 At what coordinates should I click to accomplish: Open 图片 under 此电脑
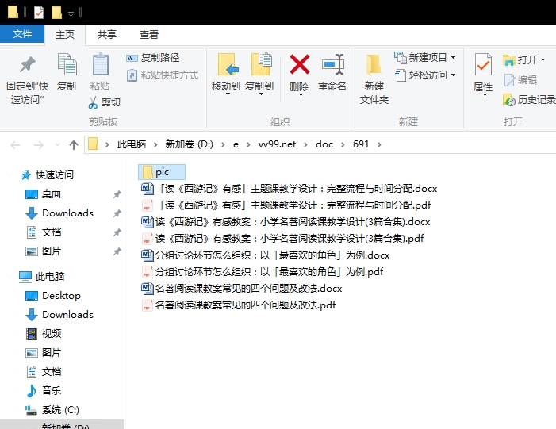coord(44,353)
